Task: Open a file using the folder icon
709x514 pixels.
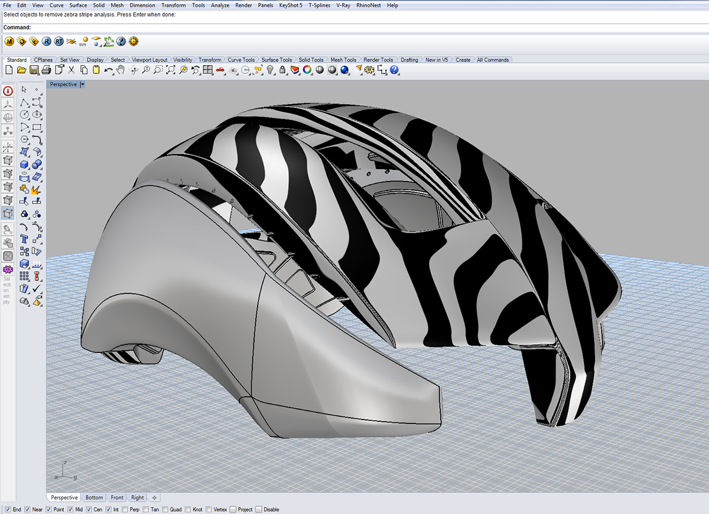Action: pyautogui.click(x=21, y=70)
